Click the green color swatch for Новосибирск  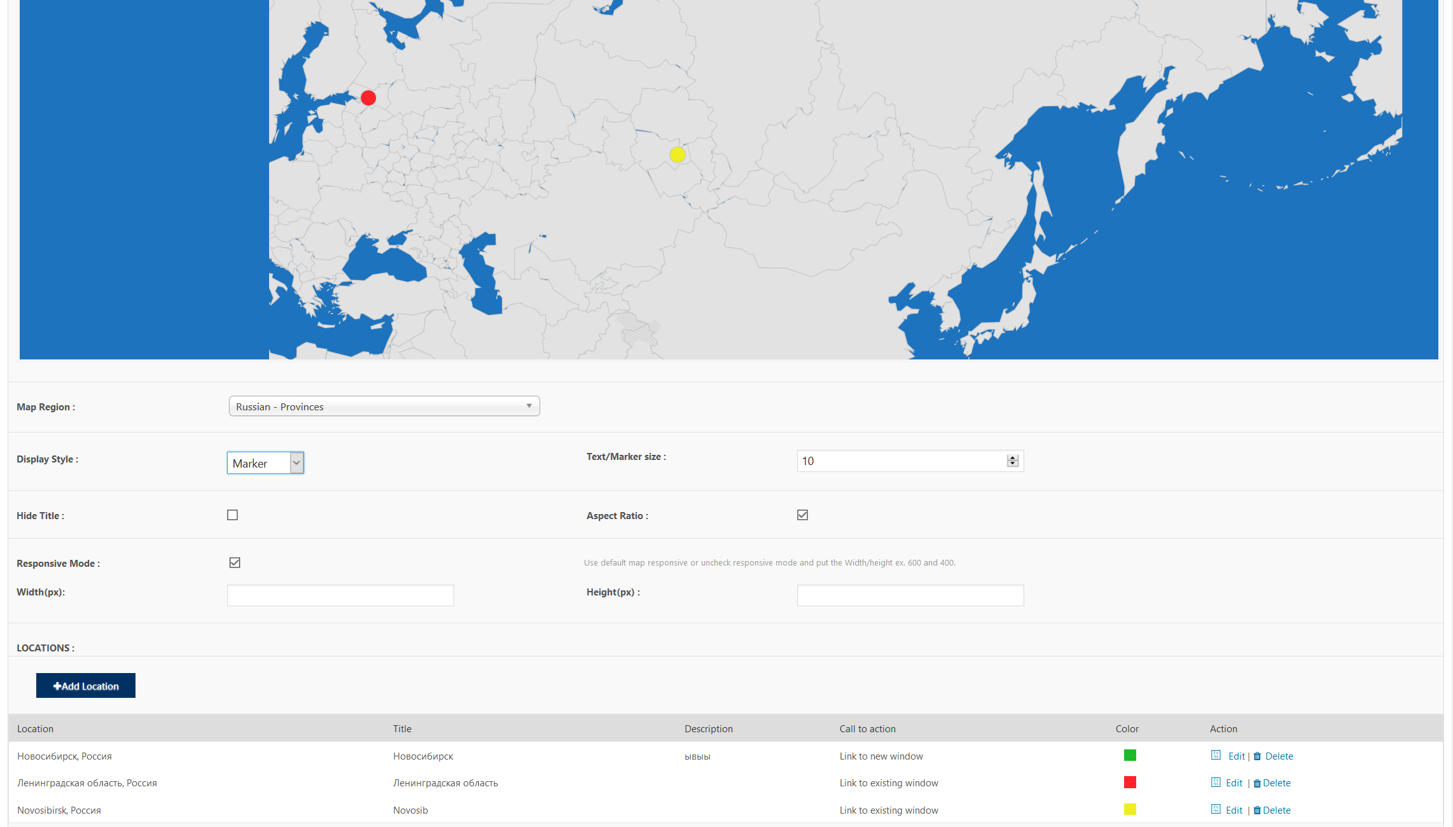pos(1130,755)
